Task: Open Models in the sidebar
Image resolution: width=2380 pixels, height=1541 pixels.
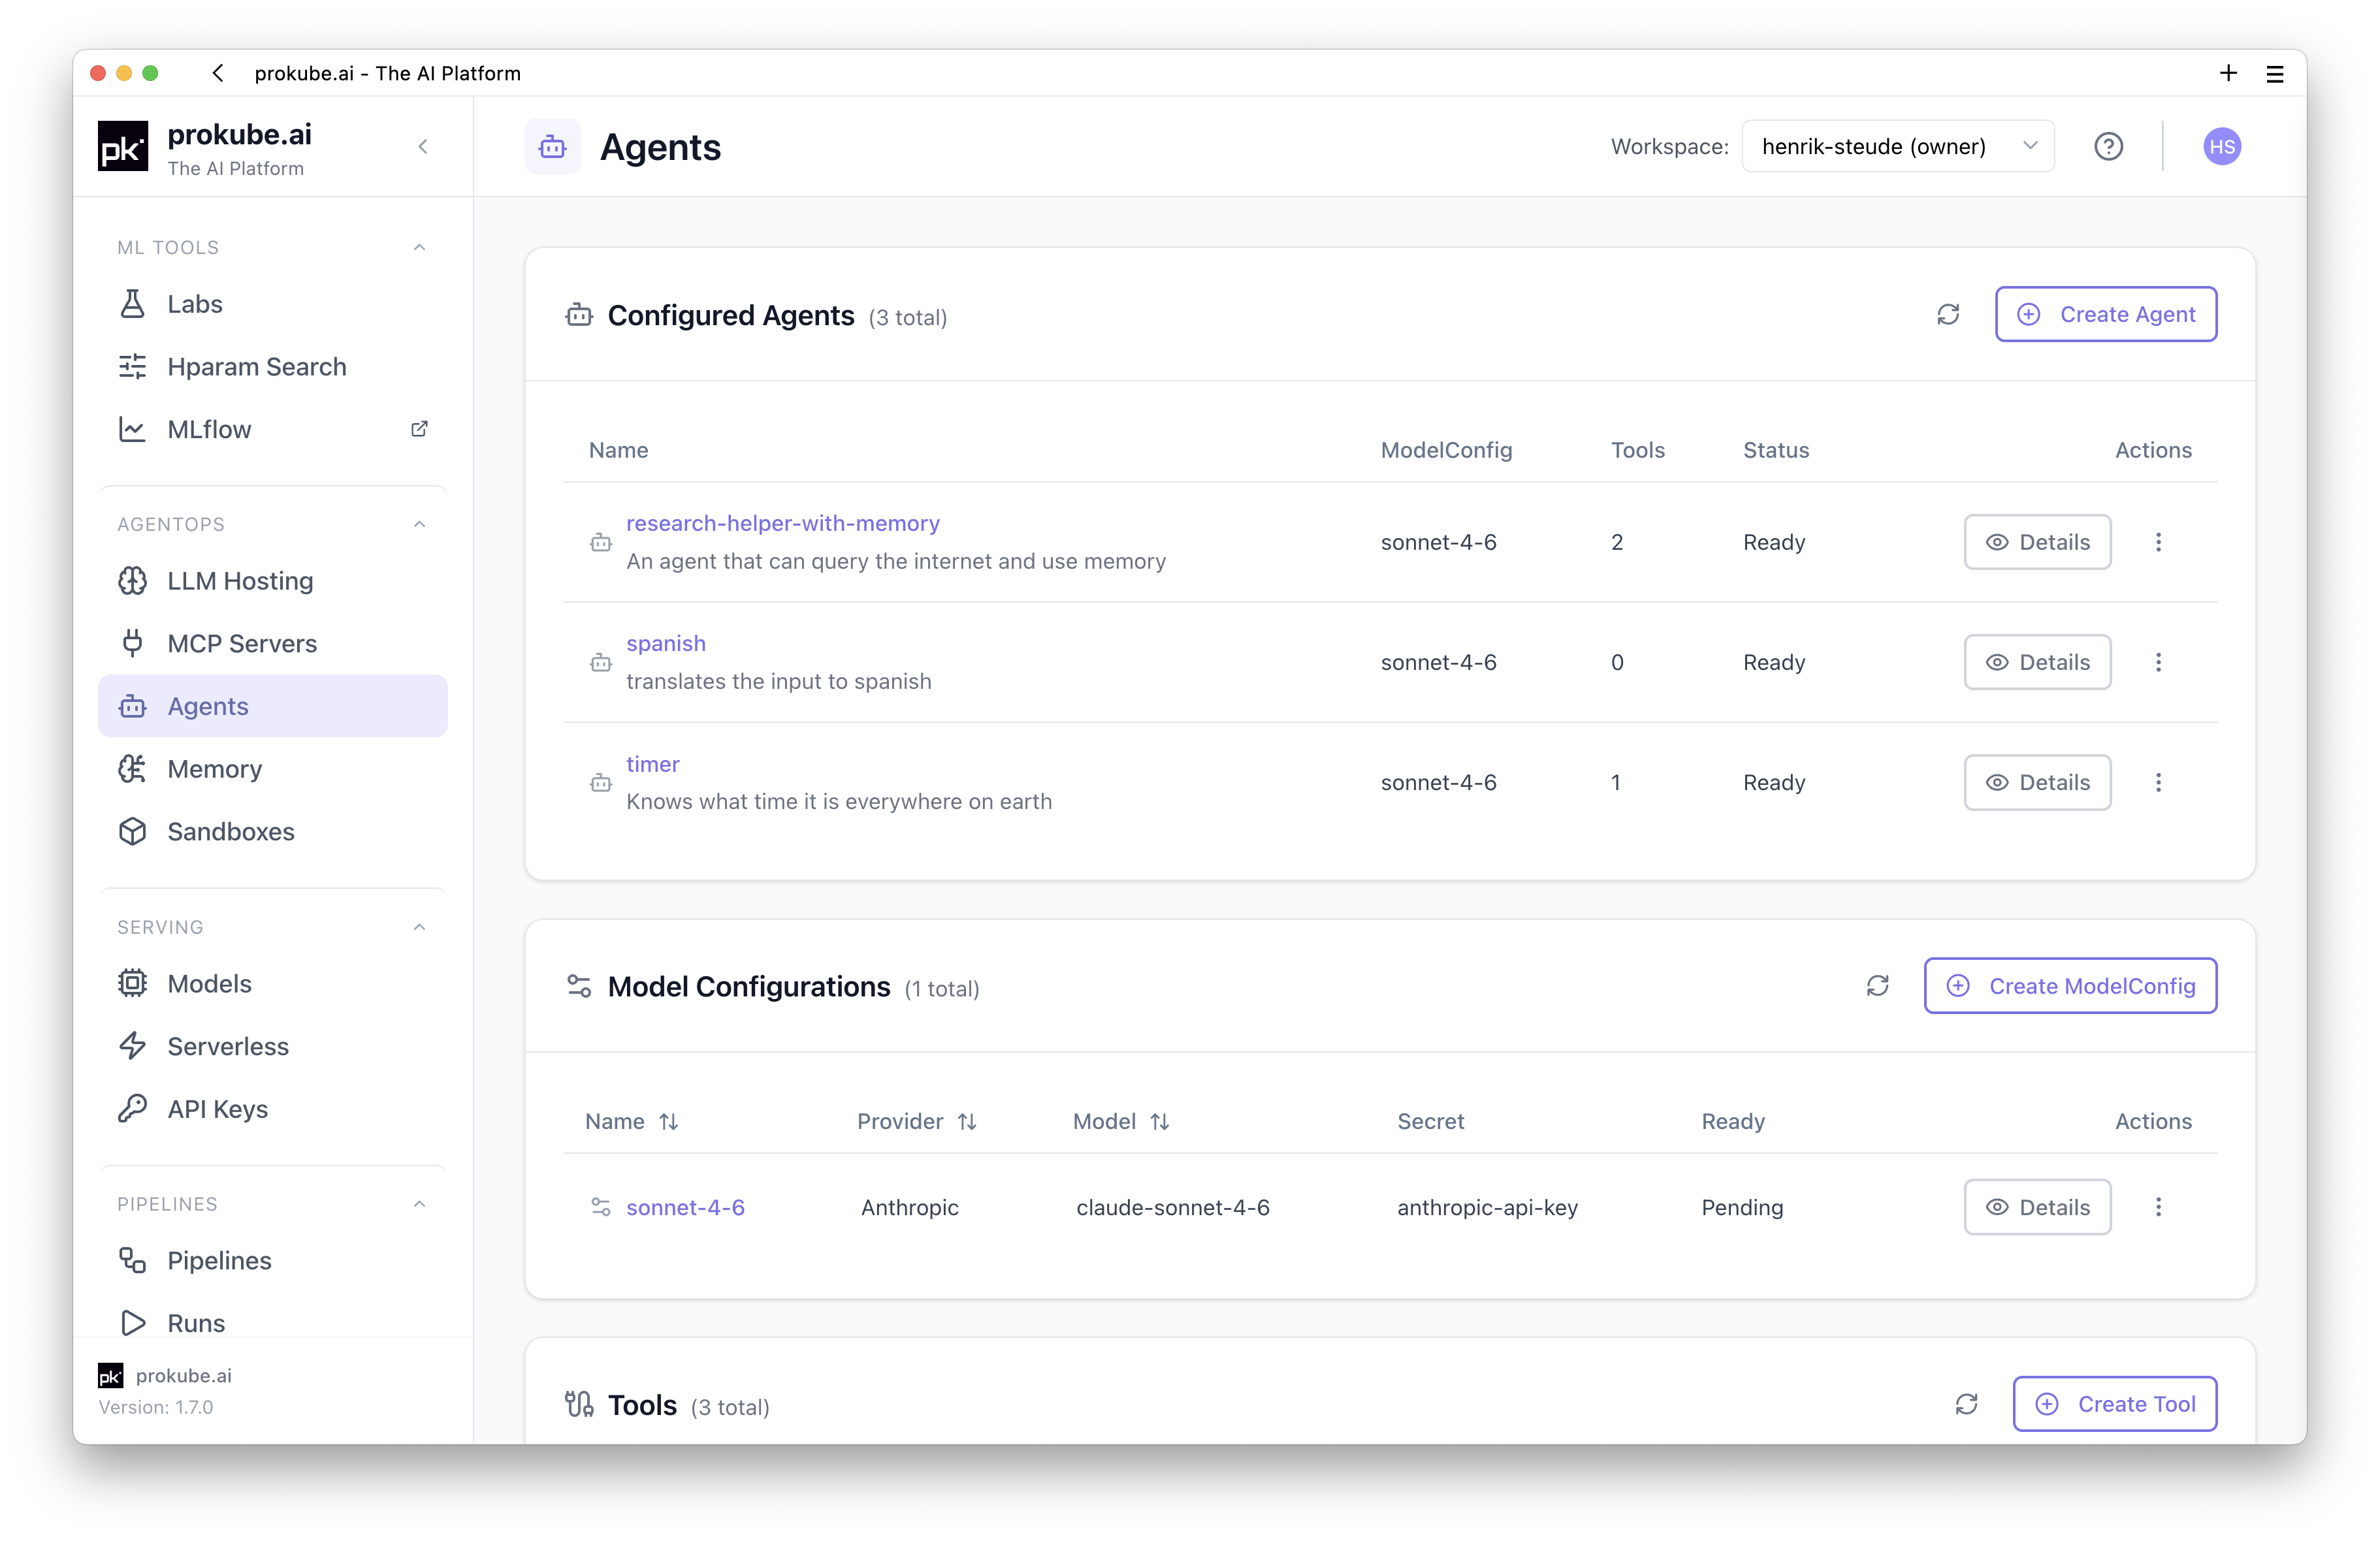Action: 272,984
